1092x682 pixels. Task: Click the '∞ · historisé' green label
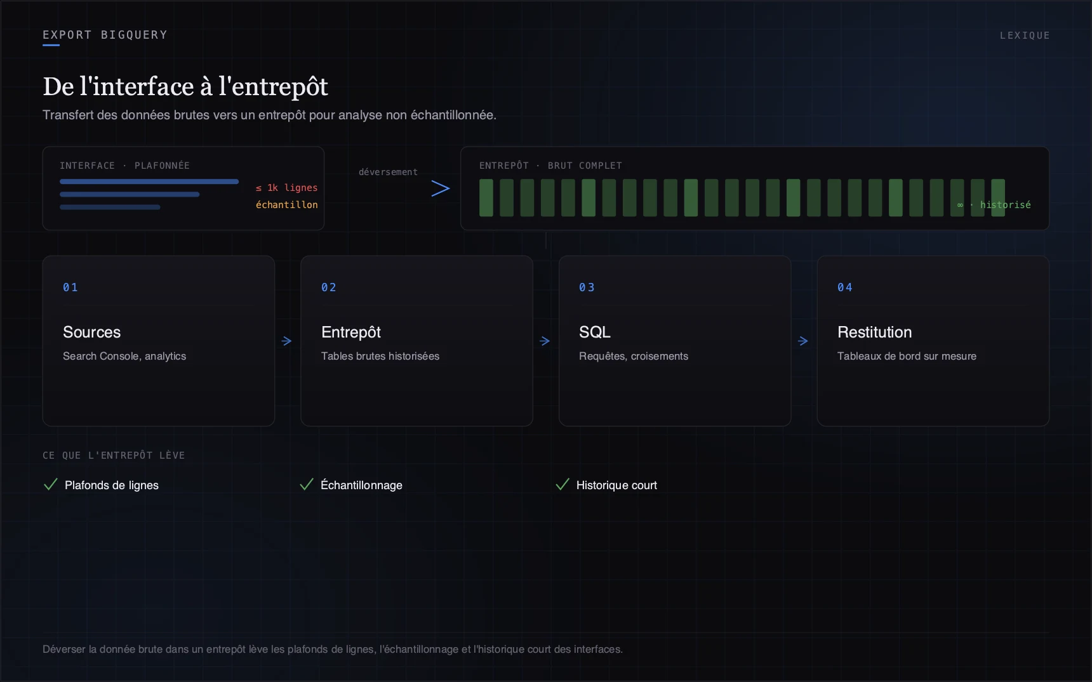(x=994, y=205)
